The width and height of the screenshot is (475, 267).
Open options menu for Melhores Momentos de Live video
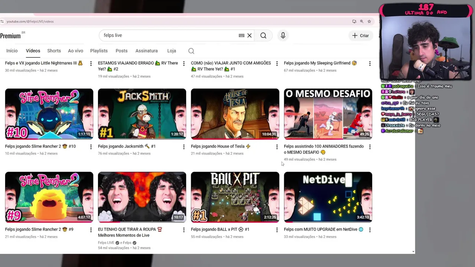click(184, 230)
